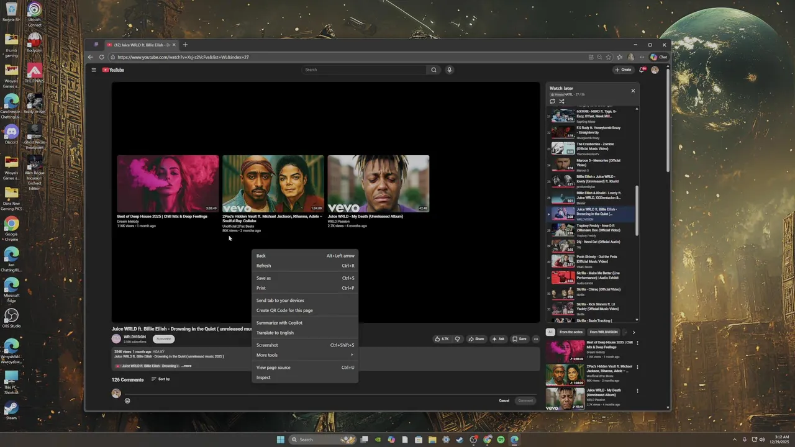Click Cancel on the comment box
795x447 pixels.
[x=504, y=400]
